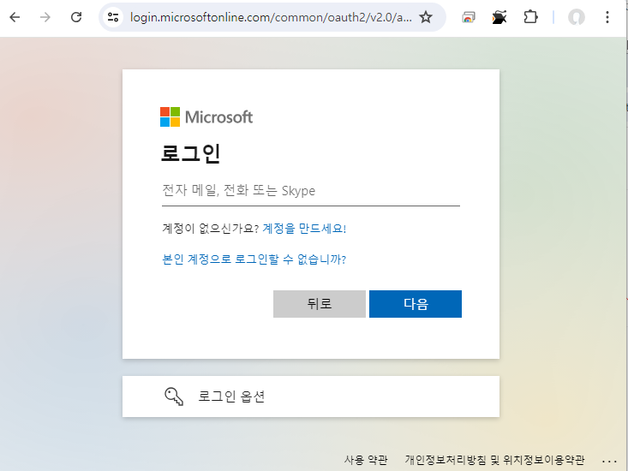The width and height of the screenshot is (628, 471).
Task: Open Chrome three-dot menu
Action: (607, 17)
